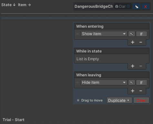Viewport: 153px width, 124px height.
Task: Remove action from When entering list
Action: [x=141, y=42]
